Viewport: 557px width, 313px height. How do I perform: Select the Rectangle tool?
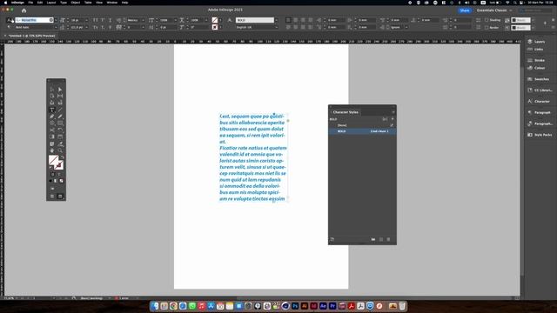(x=60, y=123)
